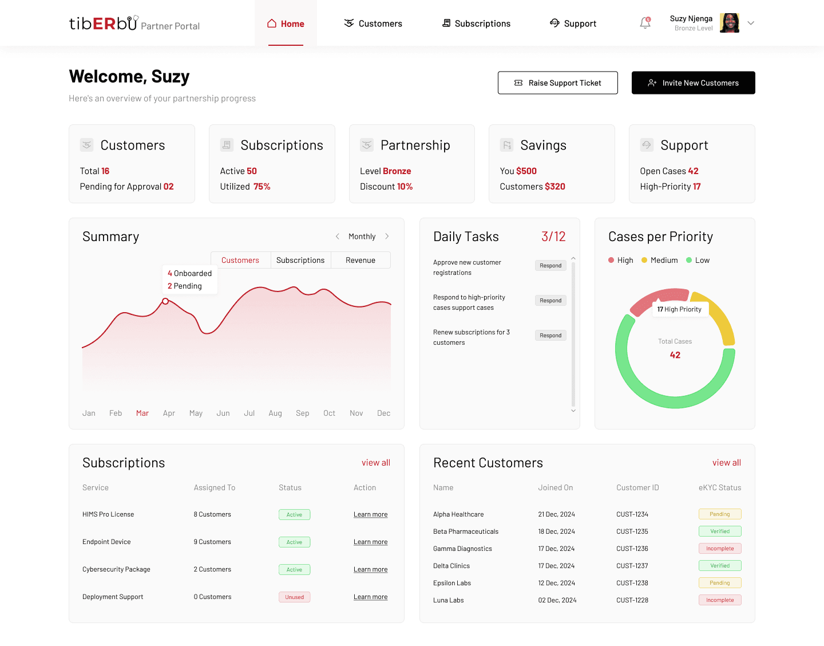824x646 pixels.
Task: Click the Raise Support Ticket button
Action: pyautogui.click(x=557, y=83)
